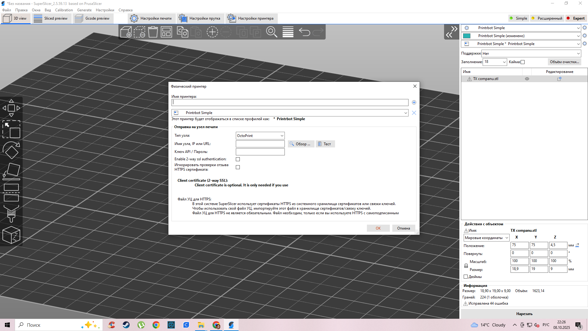Click the teal filament color swatch

tap(467, 36)
